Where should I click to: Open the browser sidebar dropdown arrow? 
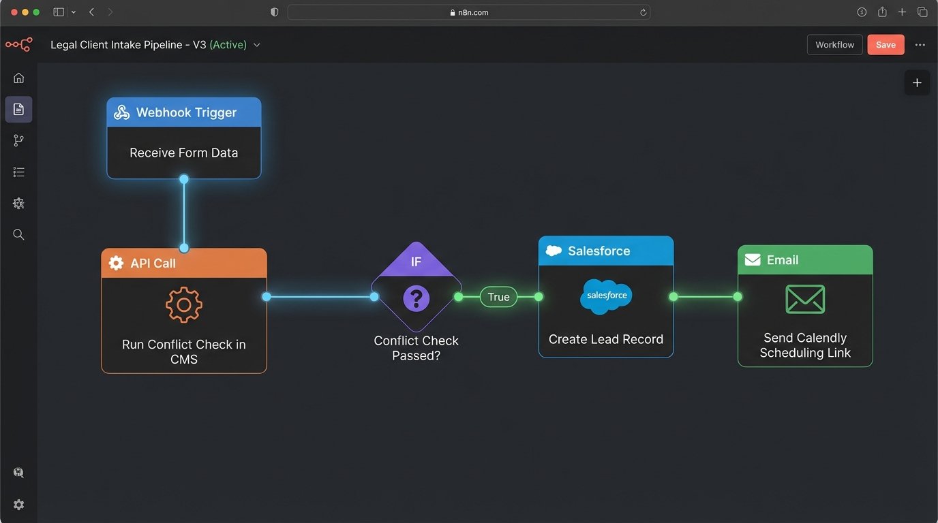[x=74, y=12]
